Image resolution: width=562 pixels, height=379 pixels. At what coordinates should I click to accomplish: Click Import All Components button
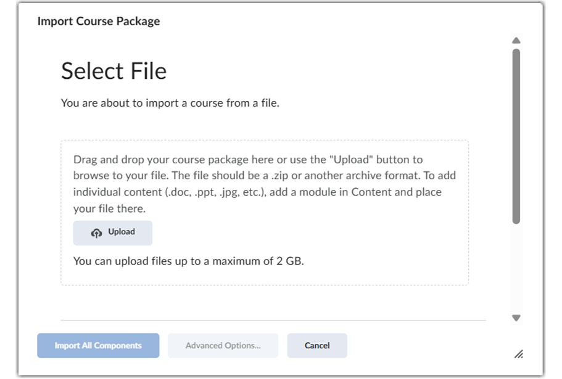click(98, 345)
